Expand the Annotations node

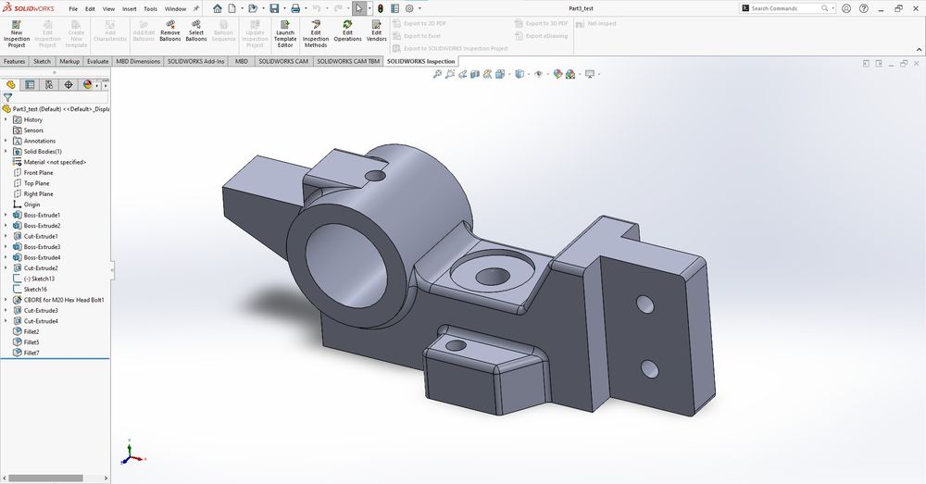[6, 141]
